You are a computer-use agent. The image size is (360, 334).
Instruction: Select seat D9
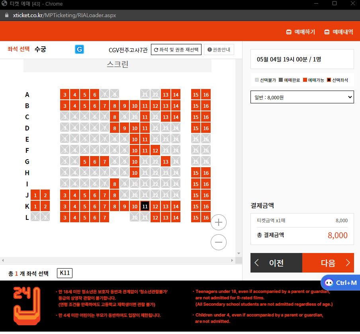click(x=124, y=128)
